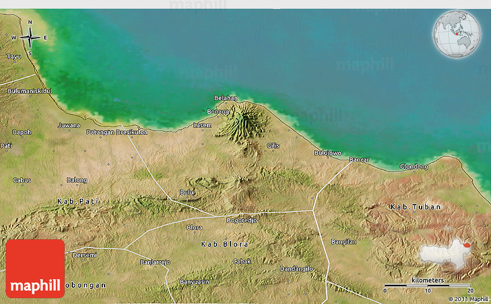The height and width of the screenshot is (304, 491).
Task: Click the Dandangilo place label
Action: [296, 269]
